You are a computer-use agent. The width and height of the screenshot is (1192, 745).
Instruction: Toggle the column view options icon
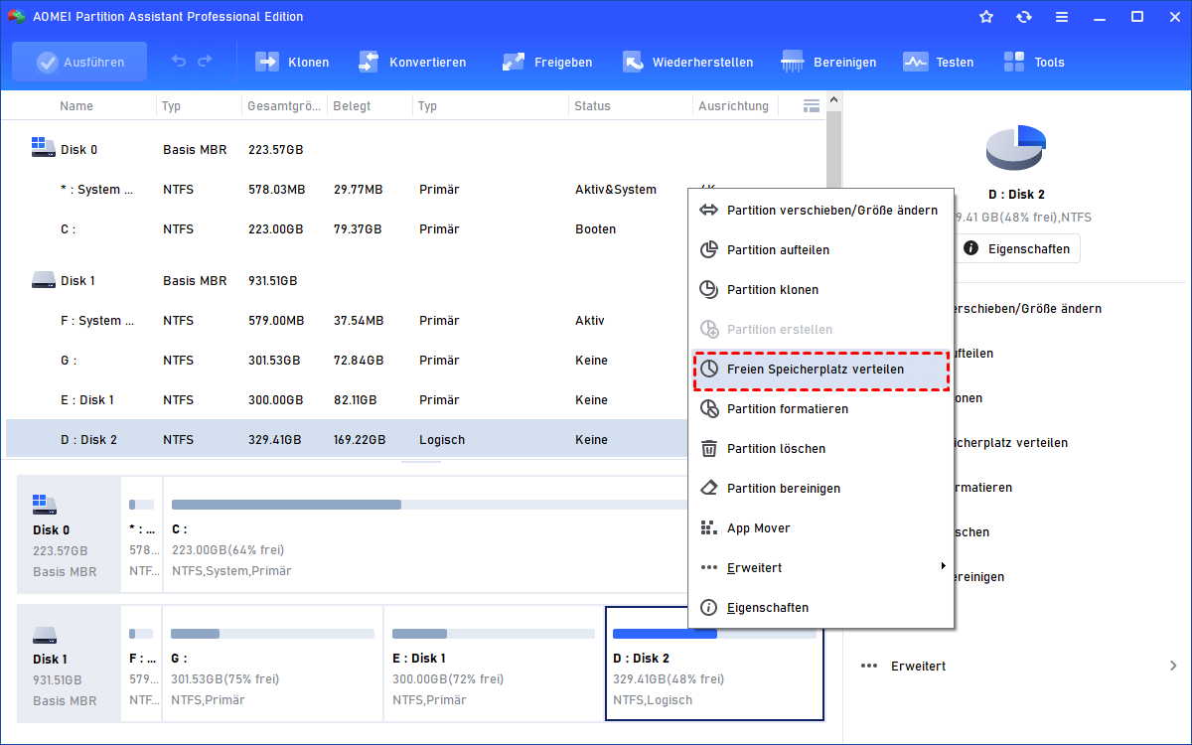(812, 105)
